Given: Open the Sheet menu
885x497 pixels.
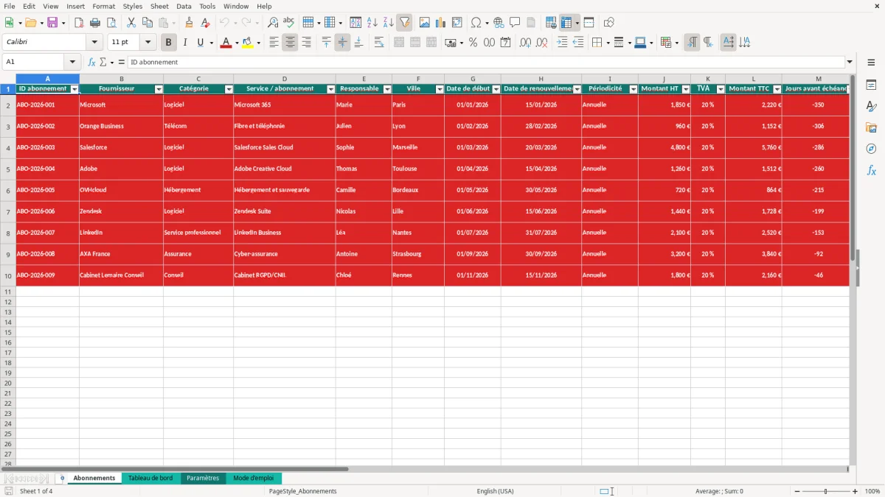Looking at the screenshot, I should pos(159,6).
